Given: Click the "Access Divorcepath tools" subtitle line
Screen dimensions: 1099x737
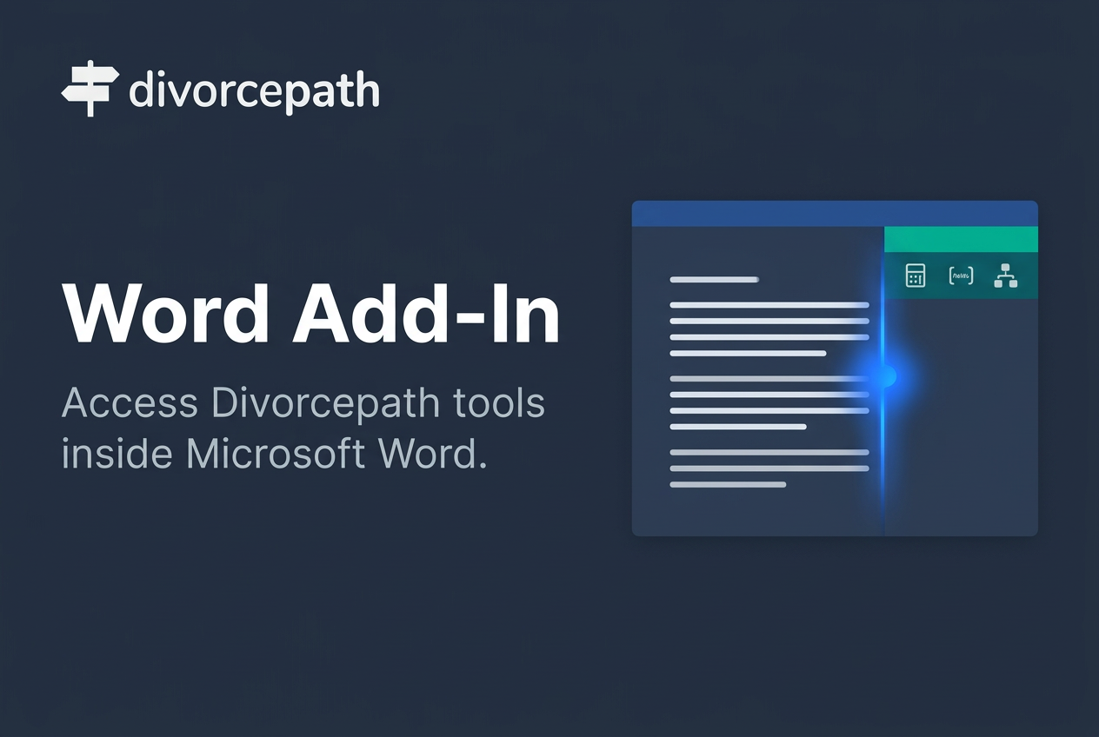Looking at the screenshot, I should (x=303, y=404).
